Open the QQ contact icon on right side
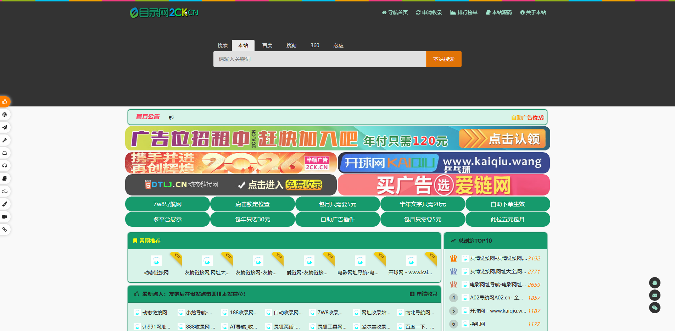675x331 pixels. click(x=654, y=283)
